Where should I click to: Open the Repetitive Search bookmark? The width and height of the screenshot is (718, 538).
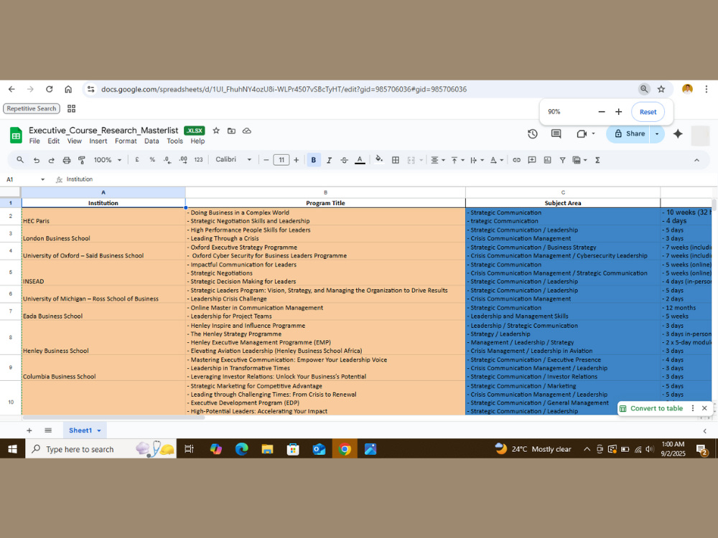tap(32, 108)
